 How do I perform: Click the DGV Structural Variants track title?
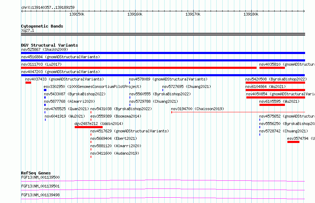point(50,45)
